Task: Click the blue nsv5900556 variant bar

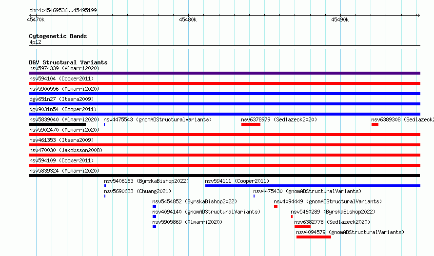Action: pos(224,94)
